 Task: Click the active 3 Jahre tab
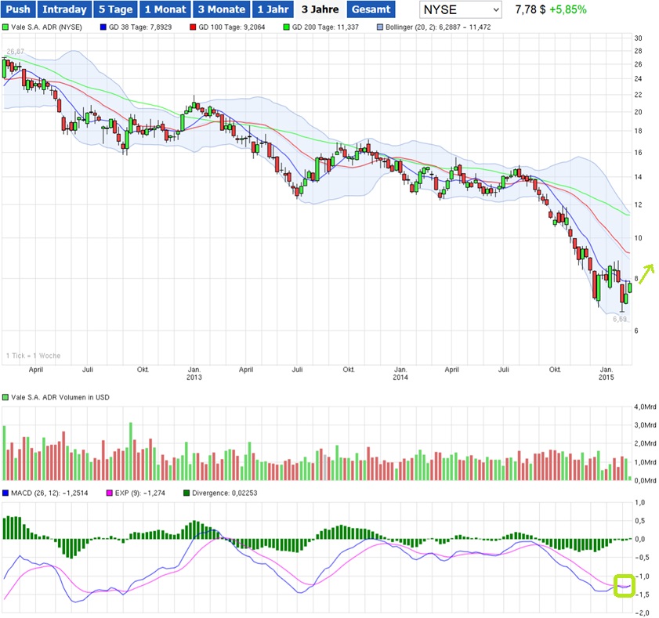pyautogui.click(x=320, y=10)
